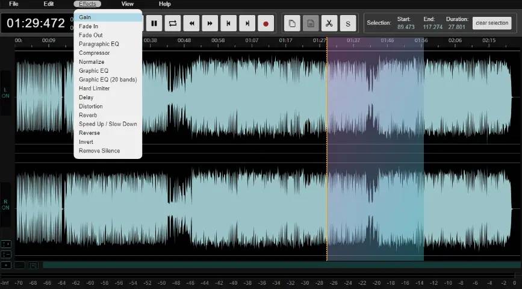Click the -12 dB level meter label
The height and width of the screenshot is (289, 522).
(x=433, y=284)
